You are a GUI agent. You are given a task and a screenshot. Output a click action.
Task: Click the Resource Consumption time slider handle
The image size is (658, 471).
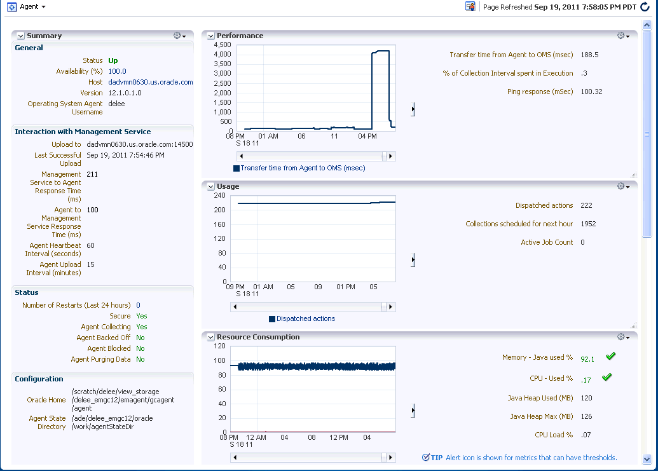point(384,458)
